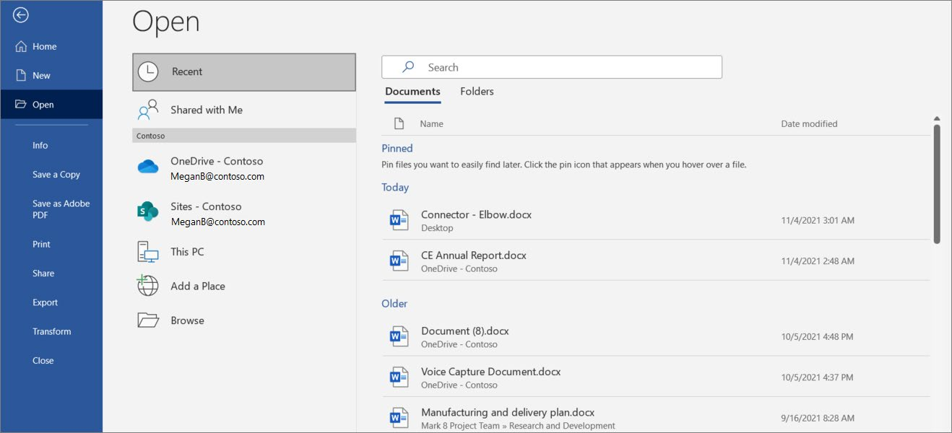Choose the This PC computer icon
Screen dimensions: 952x433
(x=148, y=252)
